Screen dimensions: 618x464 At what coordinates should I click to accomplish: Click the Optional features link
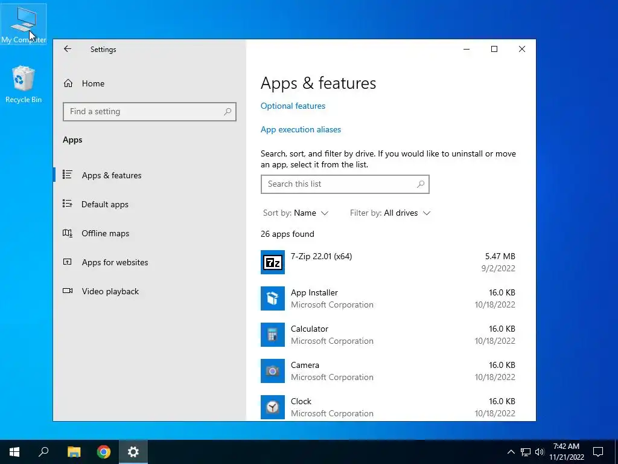coord(293,106)
